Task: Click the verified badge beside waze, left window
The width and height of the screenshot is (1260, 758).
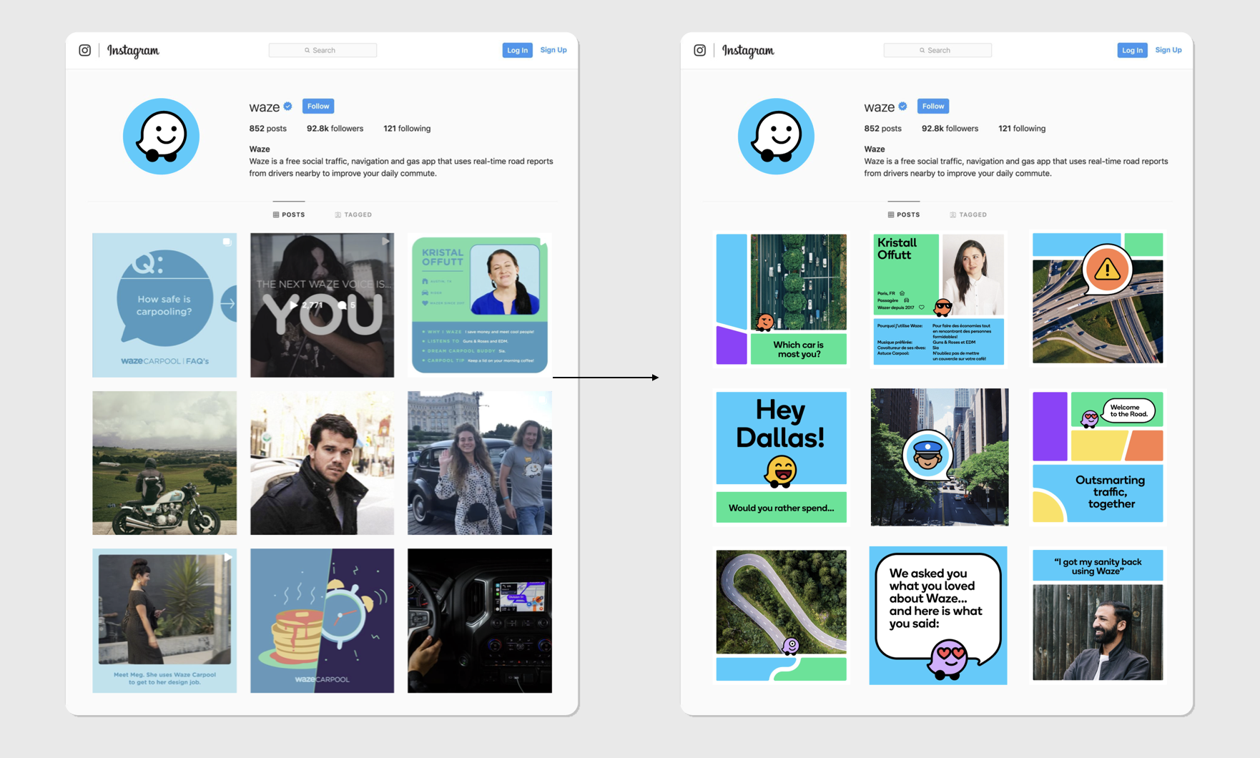Action: 288,107
